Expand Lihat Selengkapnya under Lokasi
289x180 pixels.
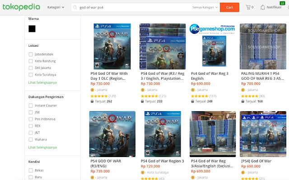pyautogui.click(x=42, y=82)
